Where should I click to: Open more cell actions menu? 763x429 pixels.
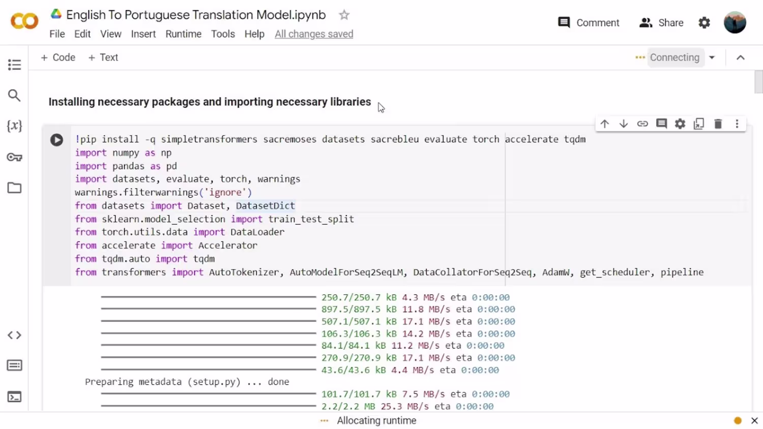[737, 124]
